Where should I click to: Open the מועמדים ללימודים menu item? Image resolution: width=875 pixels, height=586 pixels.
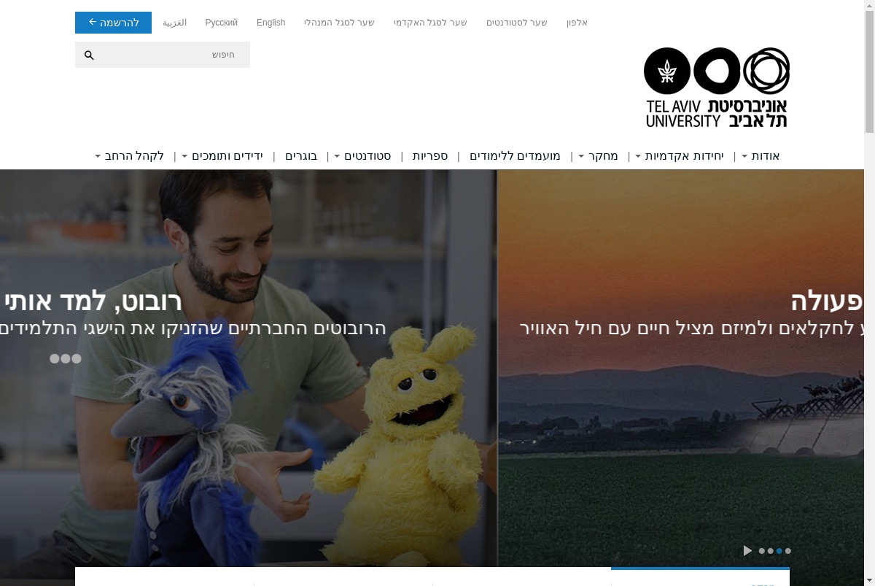pyautogui.click(x=515, y=155)
